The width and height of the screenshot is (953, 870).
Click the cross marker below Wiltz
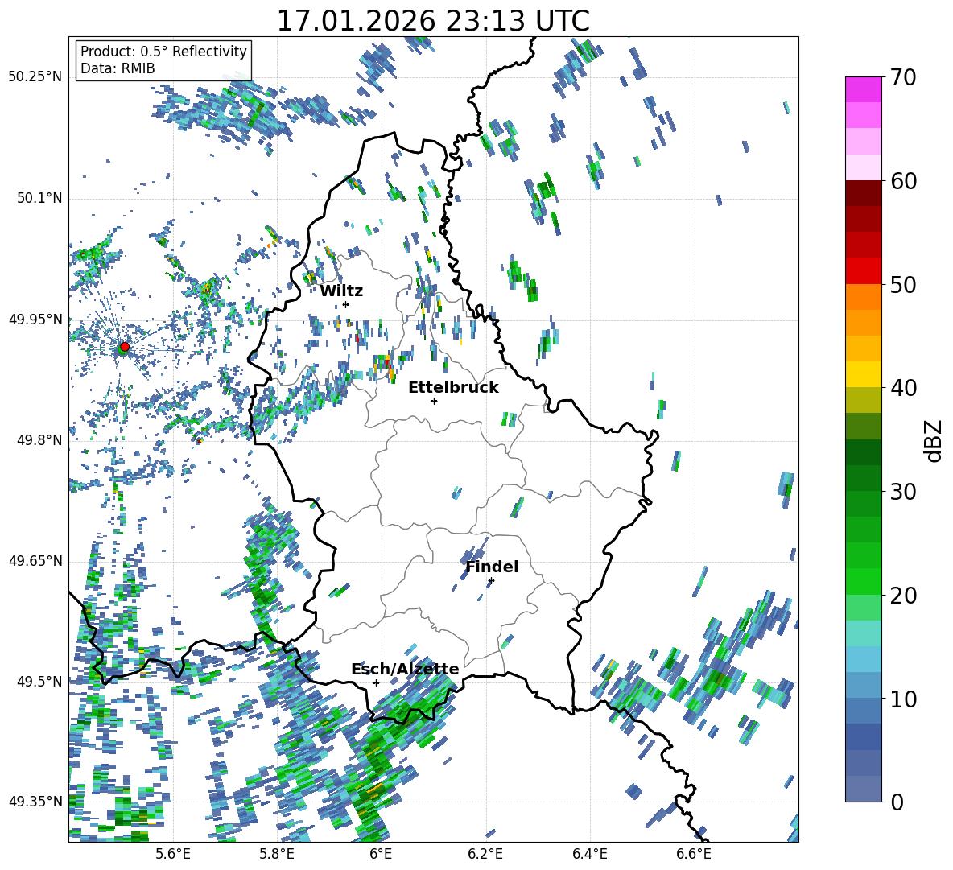[346, 304]
